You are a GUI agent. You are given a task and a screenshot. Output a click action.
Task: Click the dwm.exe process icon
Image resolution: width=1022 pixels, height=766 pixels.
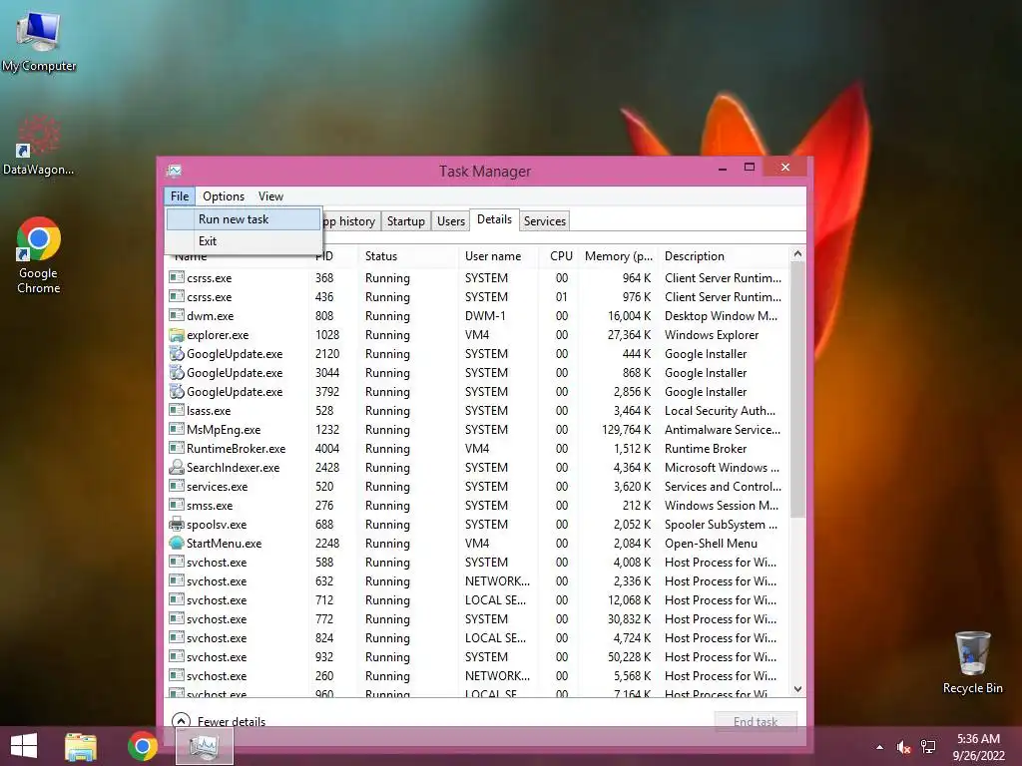tap(176, 315)
